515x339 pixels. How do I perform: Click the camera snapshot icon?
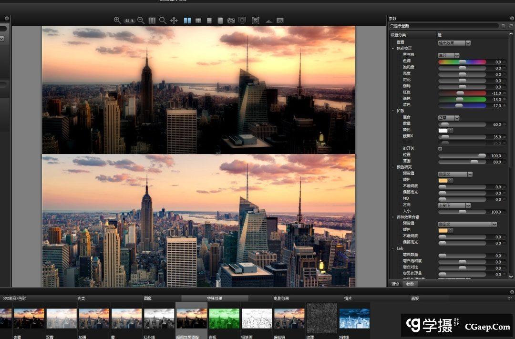231,21
